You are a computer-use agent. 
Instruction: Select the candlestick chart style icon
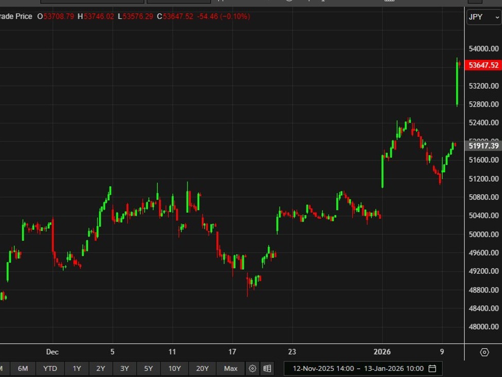(221, 4)
